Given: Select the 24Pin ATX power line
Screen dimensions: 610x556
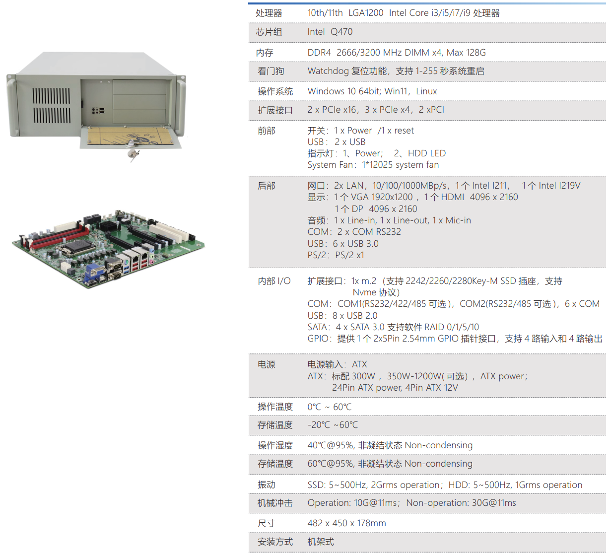Looking at the screenshot, I should (395, 388).
